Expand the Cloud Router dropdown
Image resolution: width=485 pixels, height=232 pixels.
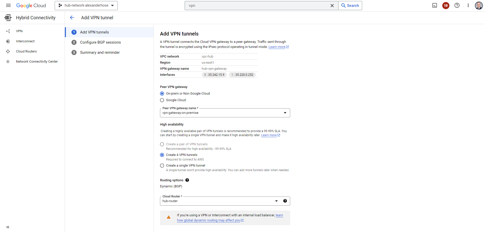276,201
